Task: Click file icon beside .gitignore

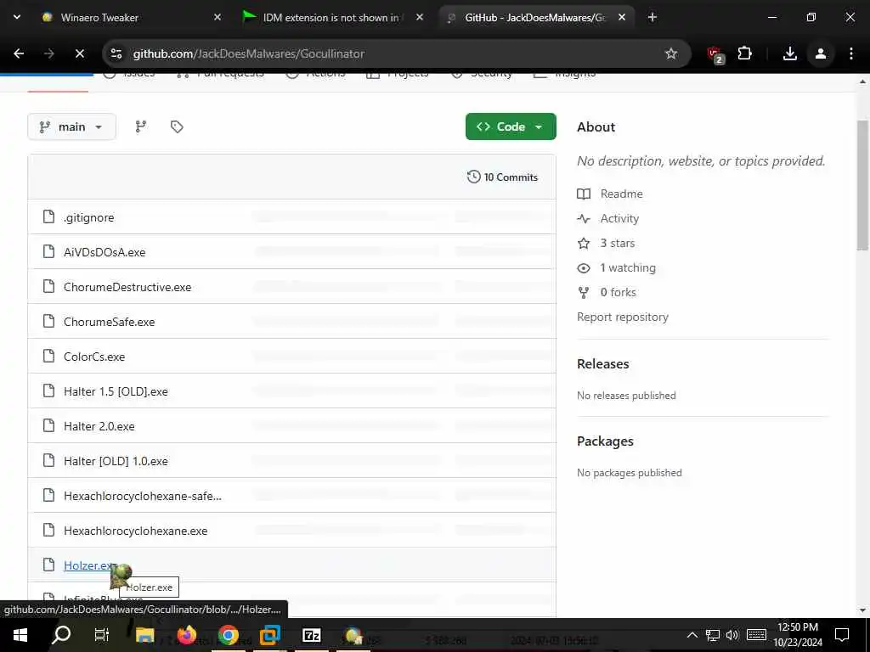Action: click(48, 216)
